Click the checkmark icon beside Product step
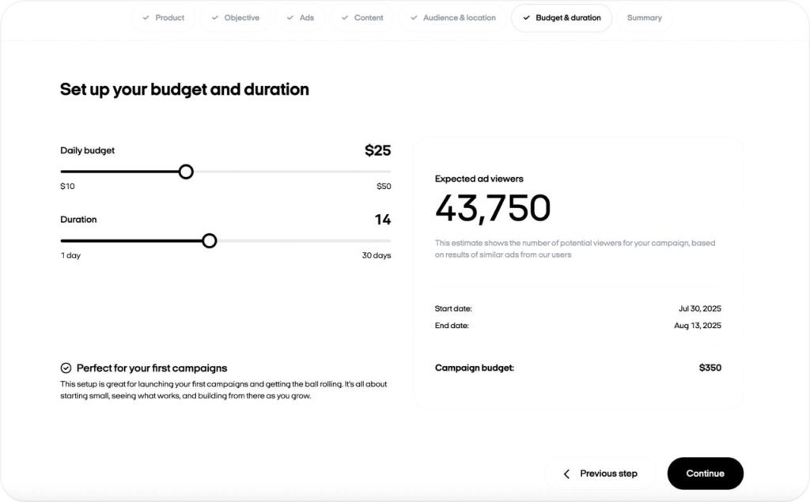The height and width of the screenshot is (502, 810). click(146, 16)
